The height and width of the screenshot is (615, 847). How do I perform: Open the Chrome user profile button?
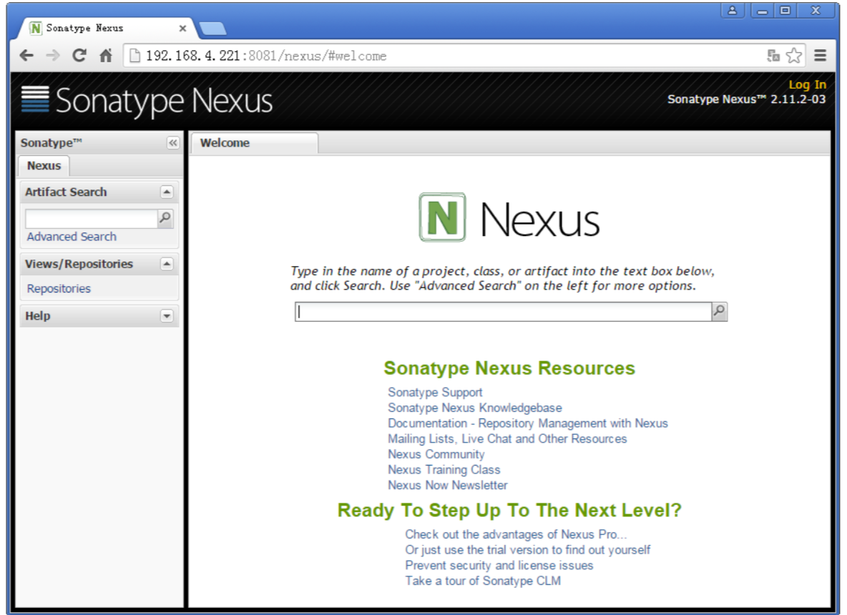732,10
